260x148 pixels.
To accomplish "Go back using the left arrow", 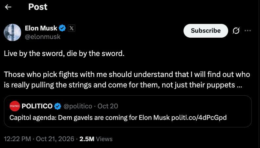I will (8, 7).
